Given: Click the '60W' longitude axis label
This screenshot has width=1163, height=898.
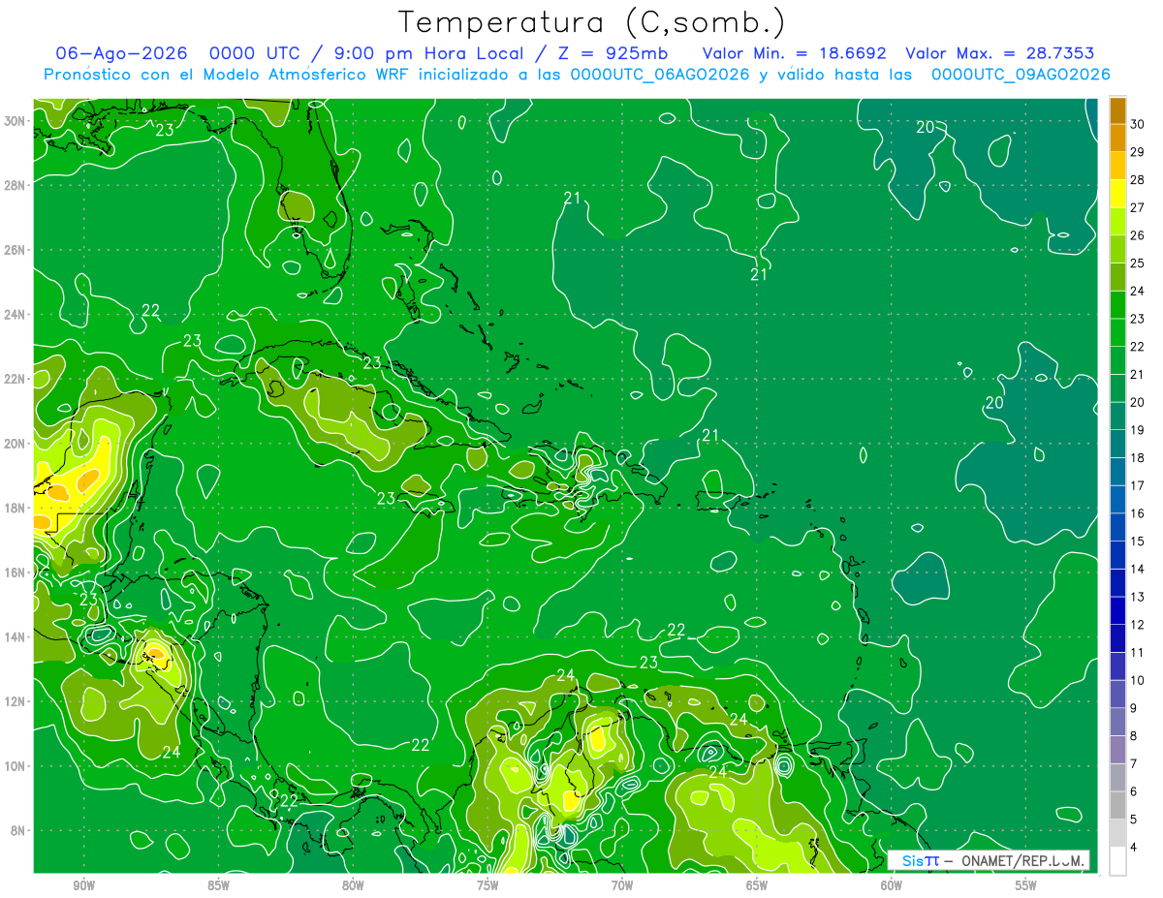Looking at the screenshot, I should point(892,885).
